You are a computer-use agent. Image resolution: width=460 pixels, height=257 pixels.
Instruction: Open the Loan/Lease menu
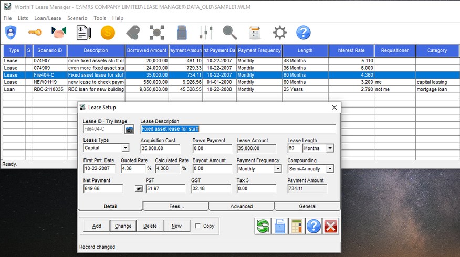click(48, 18)
